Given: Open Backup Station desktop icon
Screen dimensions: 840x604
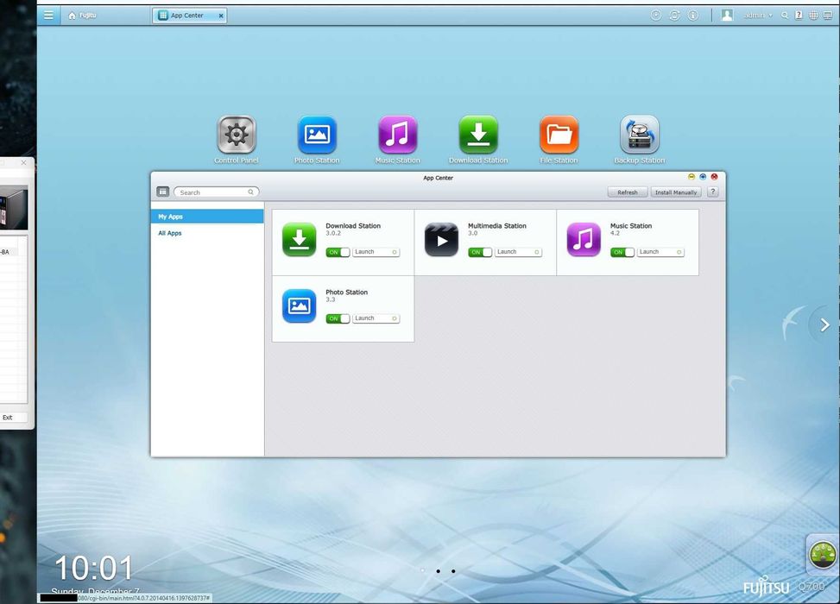Looking at the screenshot, I should coord(640,135).
